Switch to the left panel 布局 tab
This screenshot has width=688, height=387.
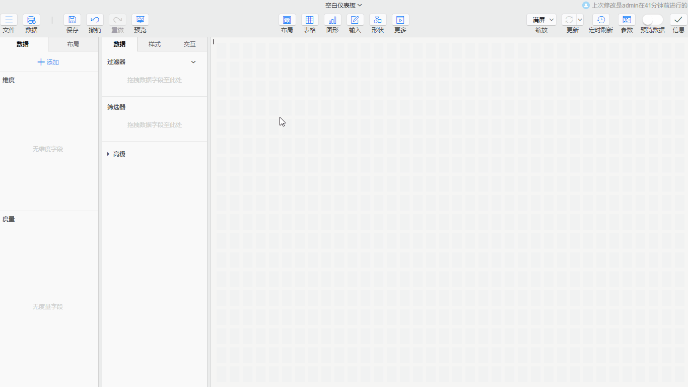point(73,44)
